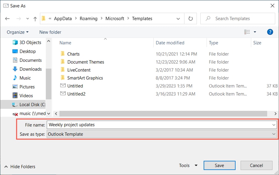The width and height of the screenshot is (279, 175).
Task: Click the Charts folder icon
Action: pyautogui.click(x=63, y=53)
